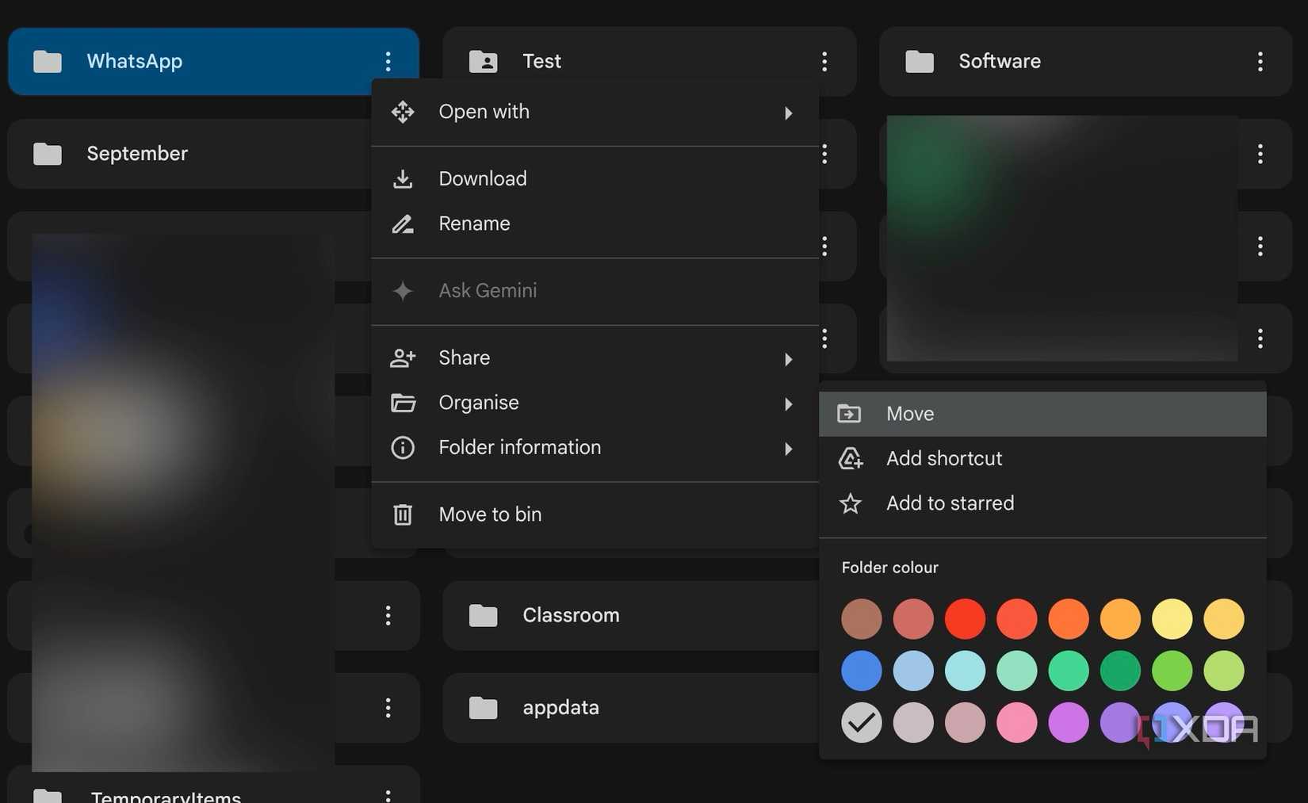Screen dimensions: 1308x803
Task: Click the Open with move-arrows icon
Action: (x=403, y=112)
